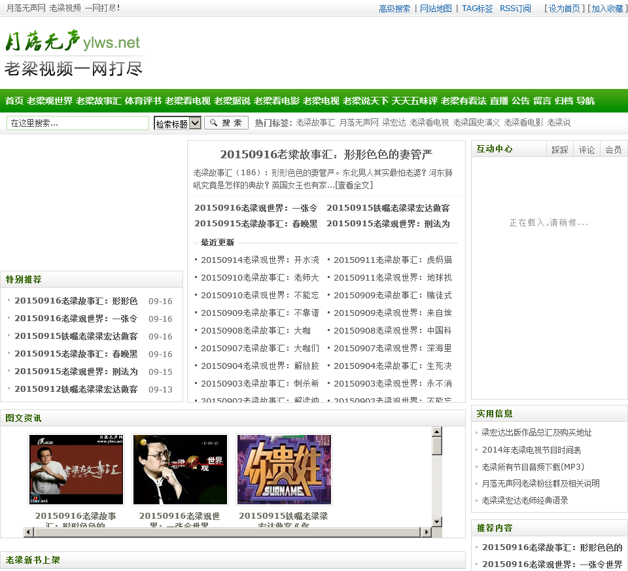628x571 pixels.
Task: Open 天天五味评 navigation item
Action: click(415, 101)
